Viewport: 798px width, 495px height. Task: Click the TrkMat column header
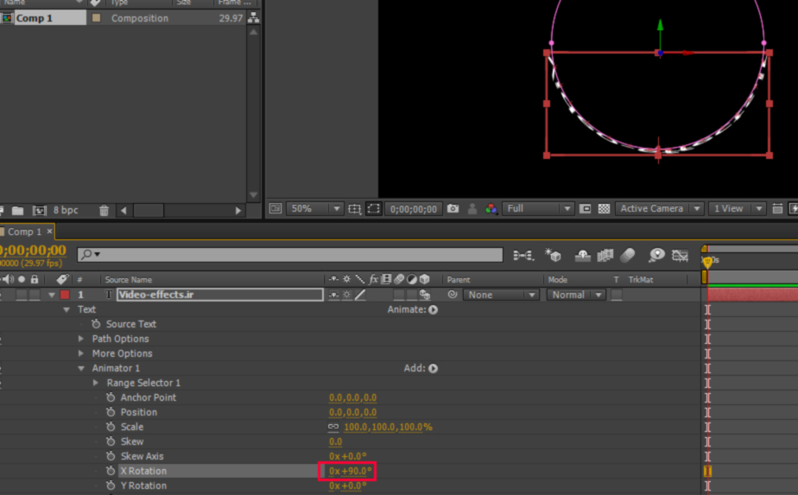pyautogui.click(x=640, y=280)
